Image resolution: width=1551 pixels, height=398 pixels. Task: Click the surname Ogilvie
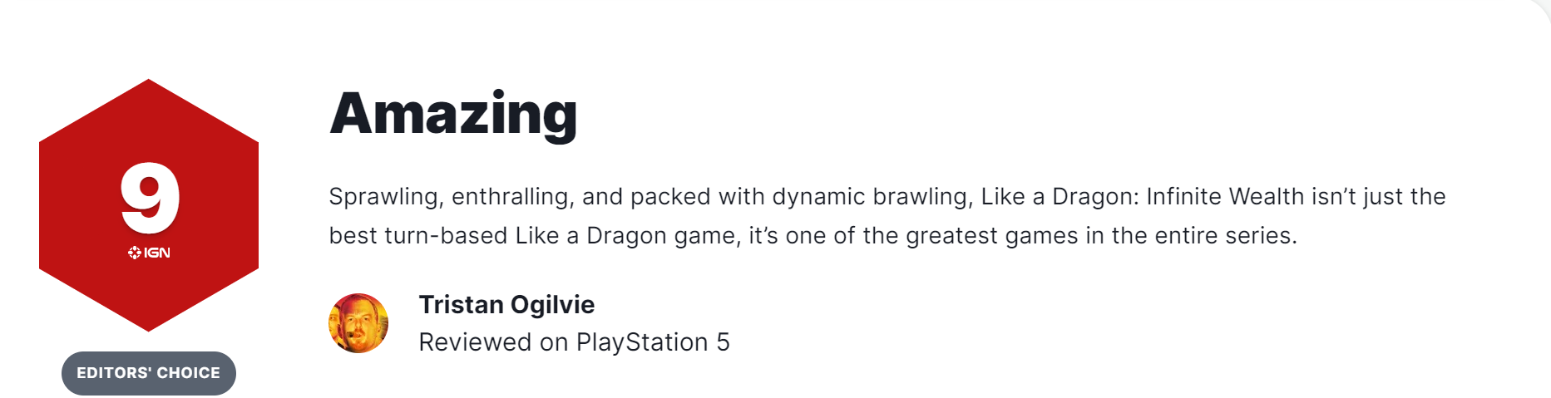(x=553, y=305)
